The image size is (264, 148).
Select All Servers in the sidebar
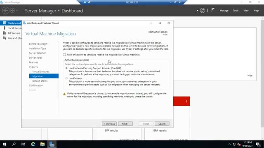(x=11, y=33)
